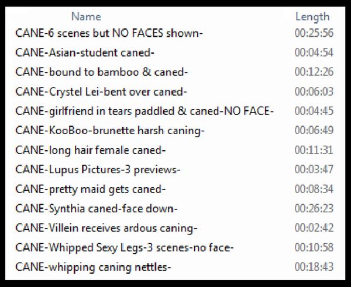Sort the list by Length column header

[x=312, y=17]
